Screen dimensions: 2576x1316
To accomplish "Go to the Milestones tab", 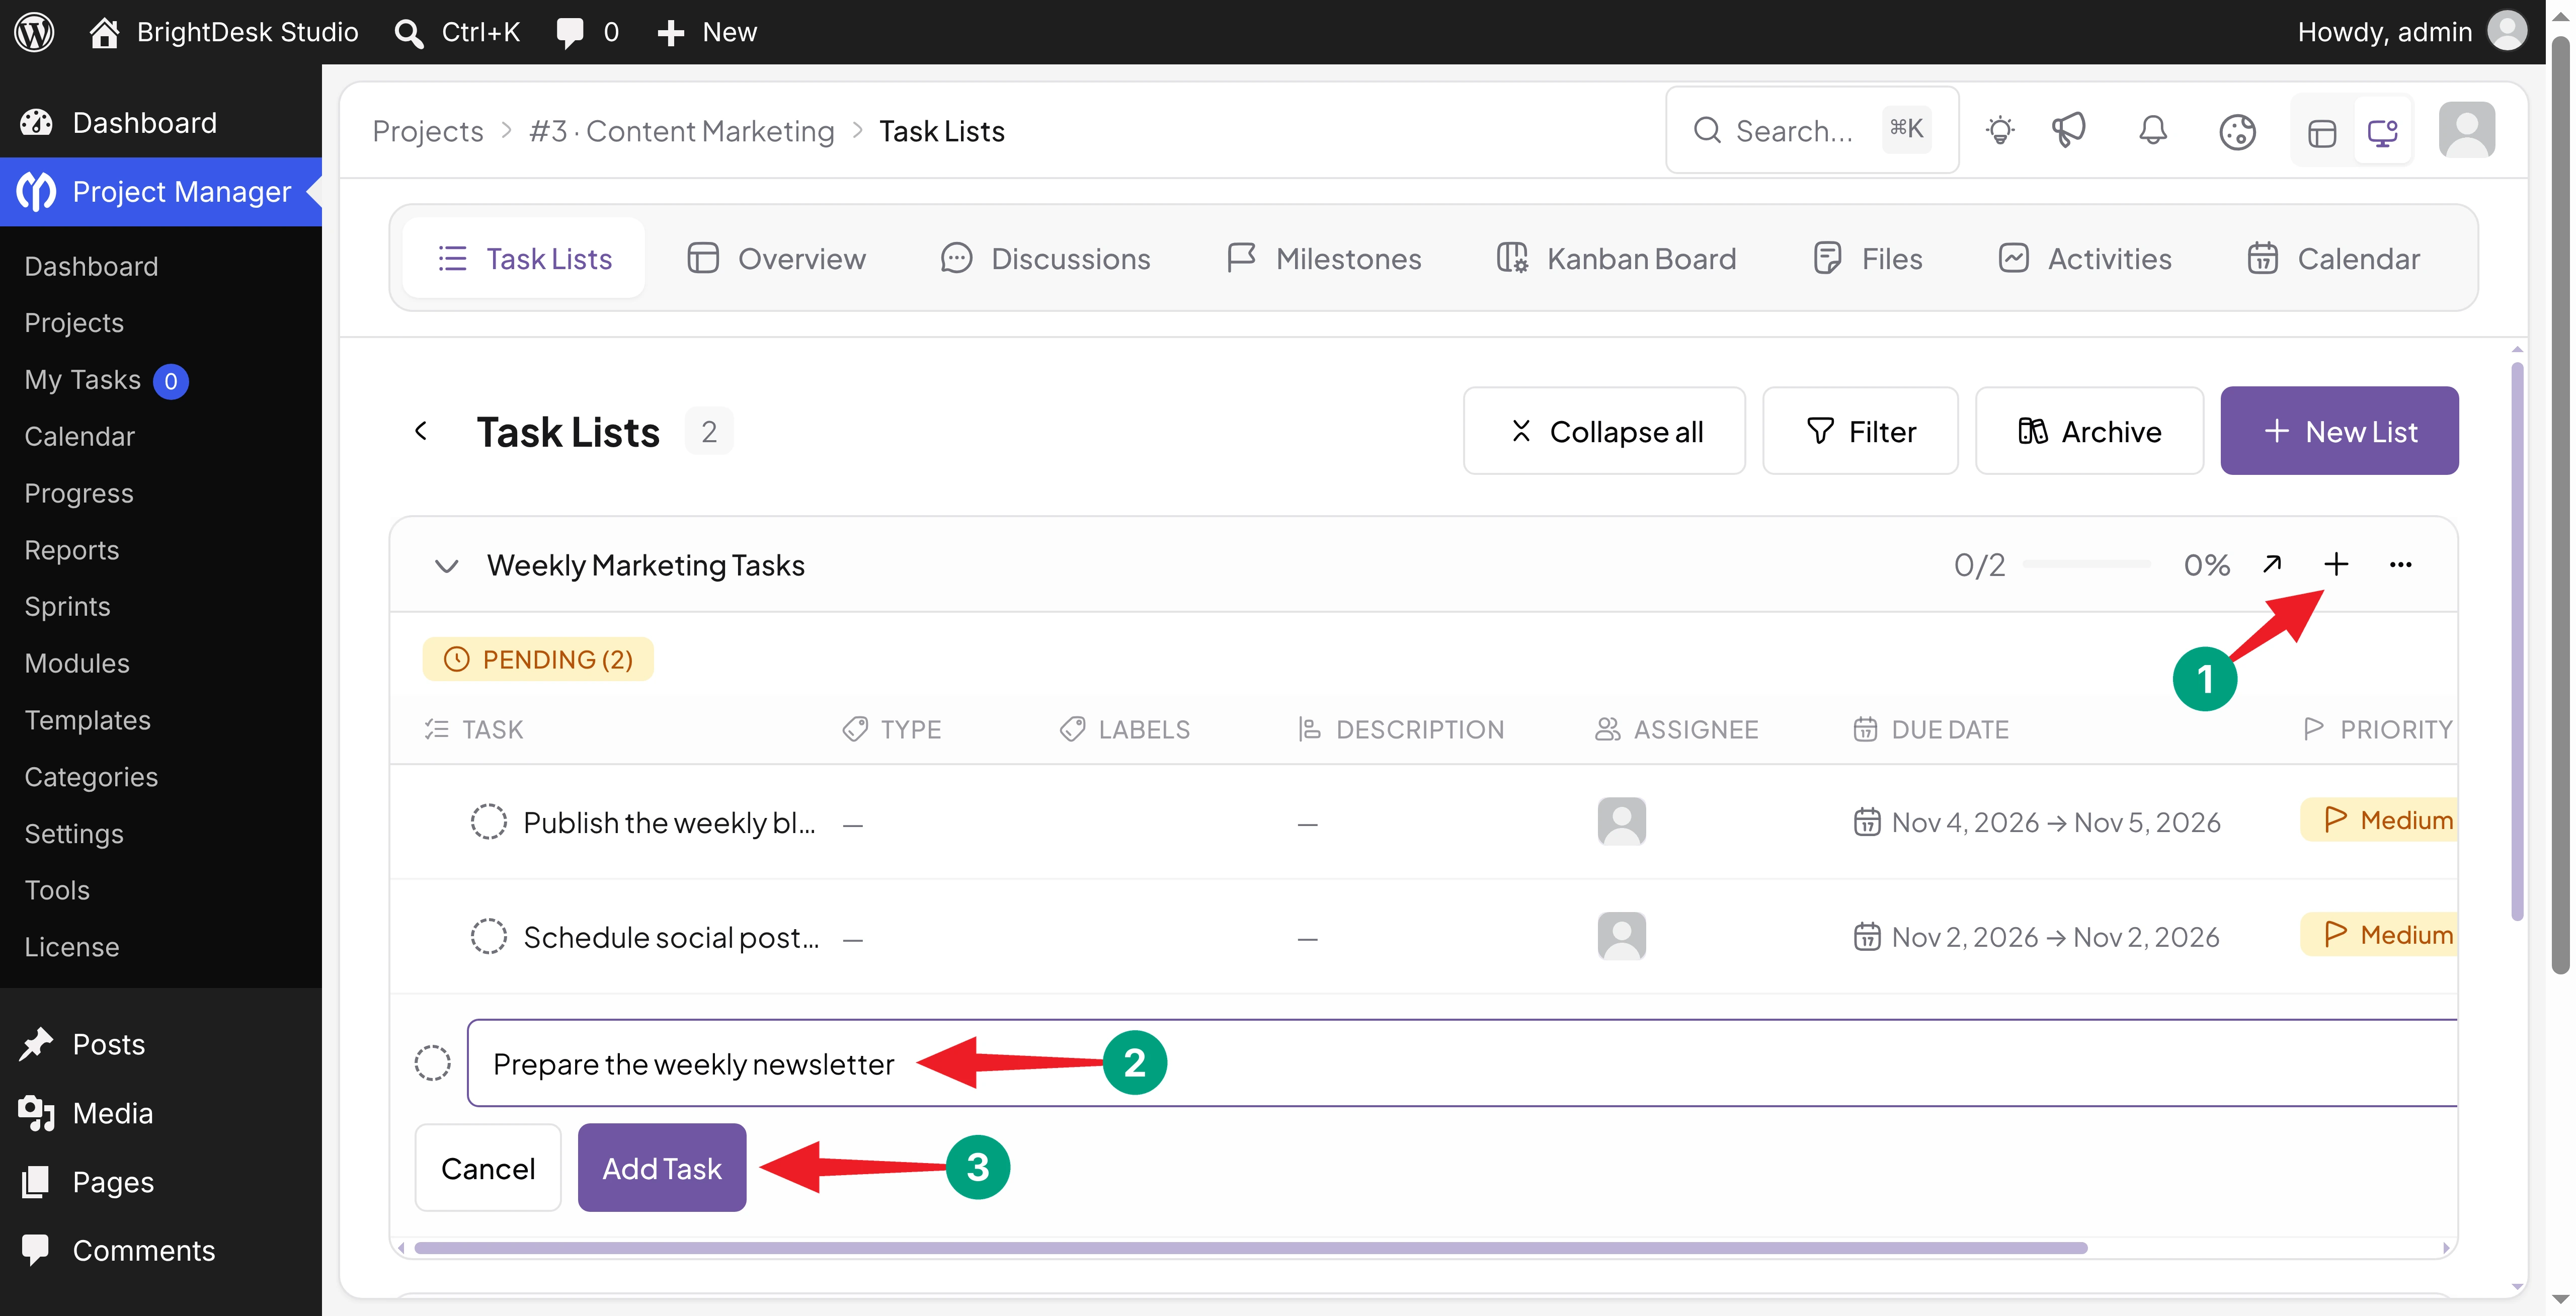I will pyautogui.click(x=1323, y=259).
